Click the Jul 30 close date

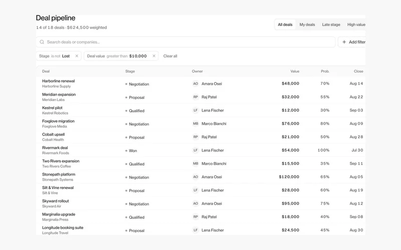click(x=357, y=150)
